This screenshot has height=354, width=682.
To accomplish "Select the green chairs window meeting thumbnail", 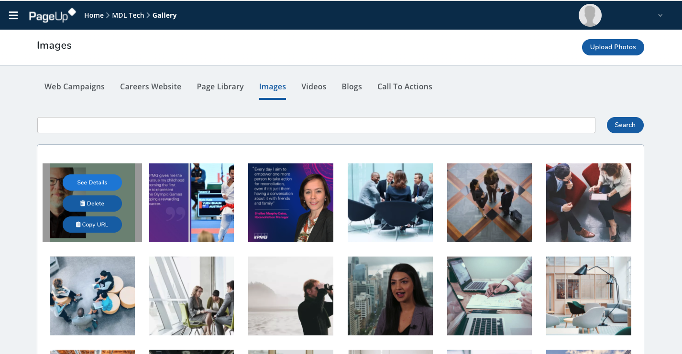I will click(191, 296).
